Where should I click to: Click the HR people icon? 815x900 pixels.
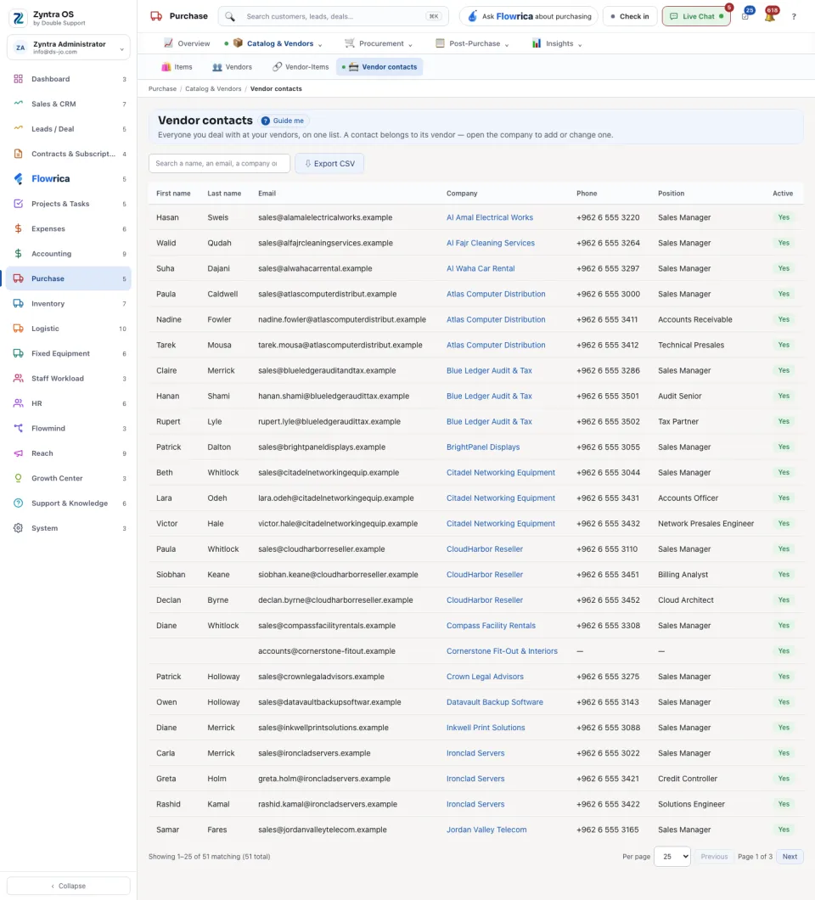pyautogui.click(x=19, y=403)
